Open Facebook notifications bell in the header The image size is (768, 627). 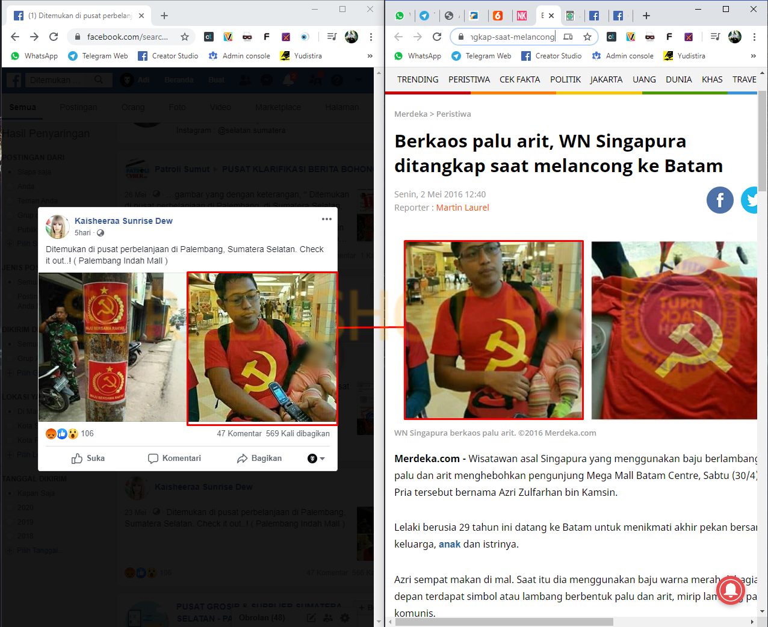(290, 80)
